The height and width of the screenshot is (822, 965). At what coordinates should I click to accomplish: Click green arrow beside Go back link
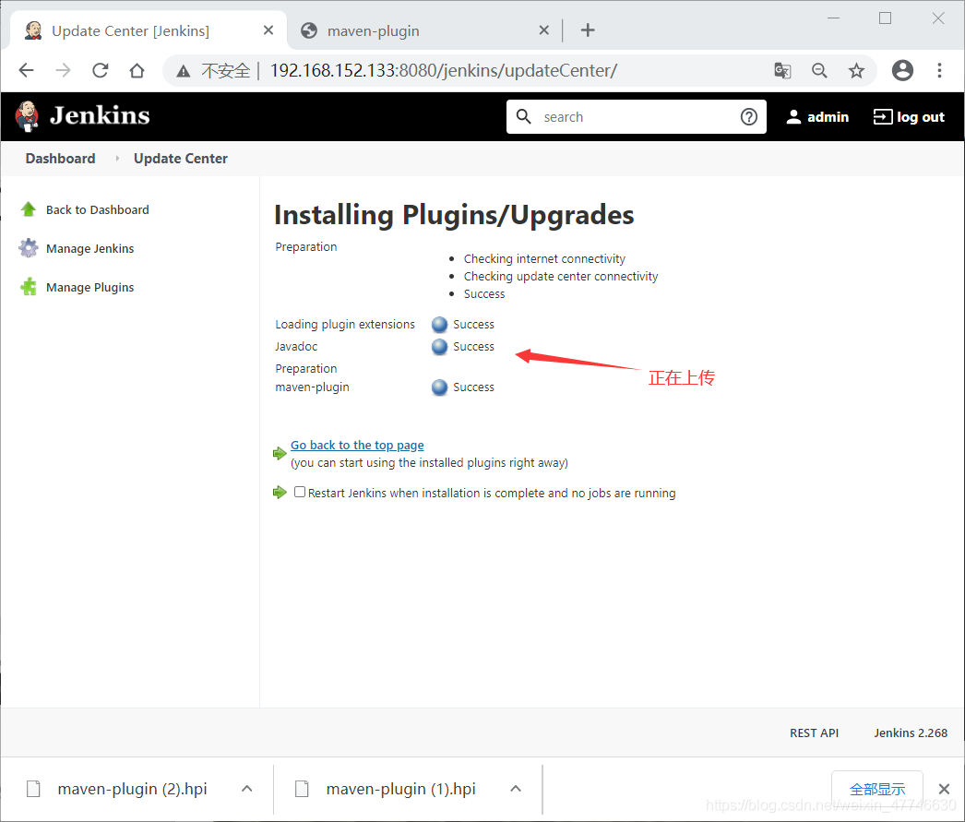point(280,454)
